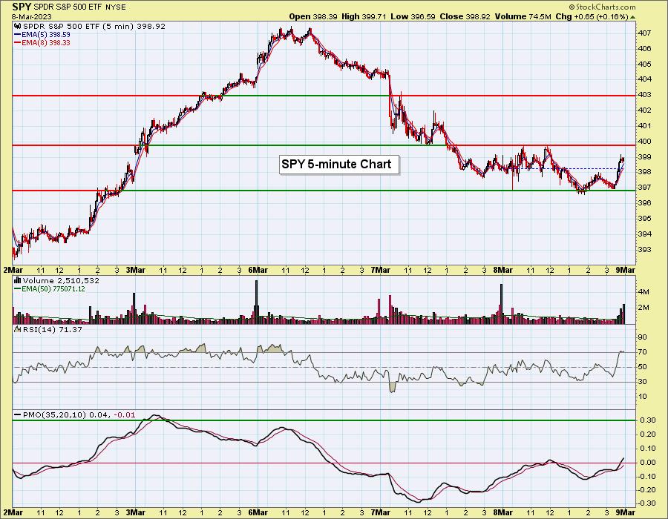Click 7Mar on the price panel date axis
The image size is (668, 519).
[381, 270]
